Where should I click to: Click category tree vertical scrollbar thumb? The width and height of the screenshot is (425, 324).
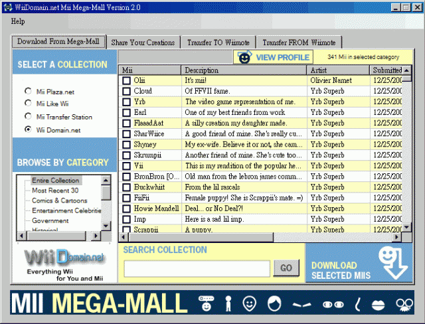[106, 193]
